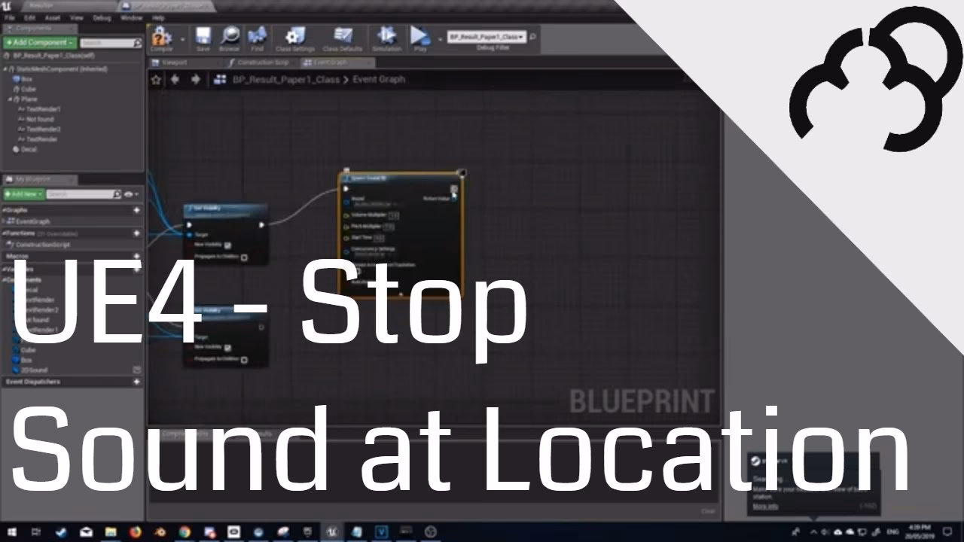Open the Add New dropdown in My Blueprint
This screenshot has width=964, height=542.
[23, 194]
